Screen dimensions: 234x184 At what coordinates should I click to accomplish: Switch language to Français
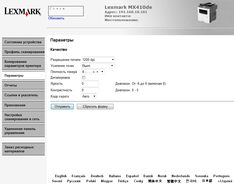click(x=79, y=176)
